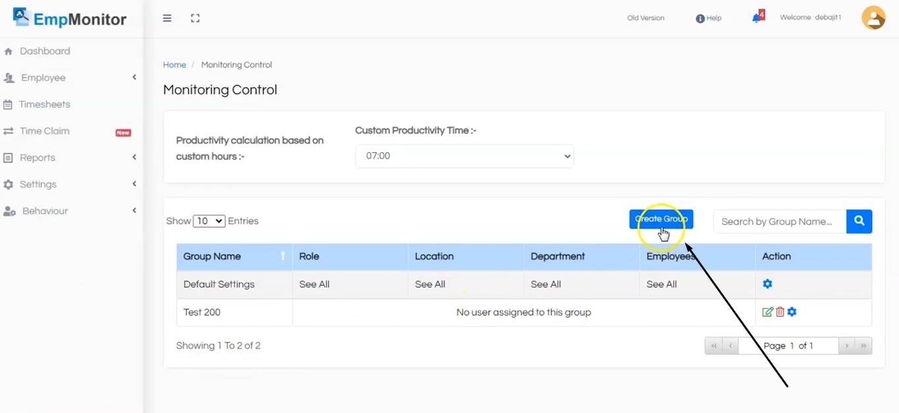Open Behaviour menu item
The height and width of the screenshot is (413, 899).
click(x=45, y=211)
